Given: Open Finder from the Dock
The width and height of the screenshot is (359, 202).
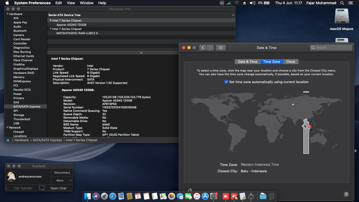Looking at the screenshot, I should point(88,196).
